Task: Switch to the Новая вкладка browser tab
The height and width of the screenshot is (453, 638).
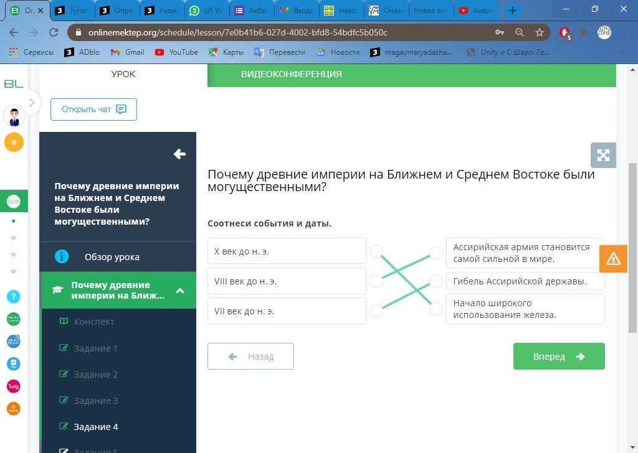Action: [430, 11]
